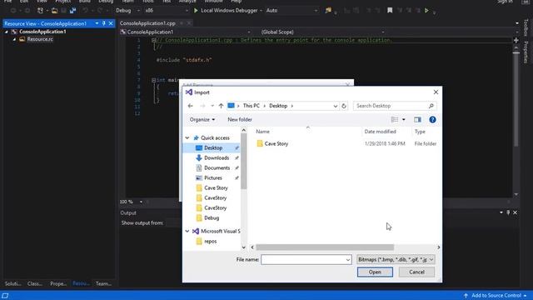Image resolution: width=533 pixels, height=300 pixels.
Task: Switch to Solution Explorer tab
Action: point(13,283)
